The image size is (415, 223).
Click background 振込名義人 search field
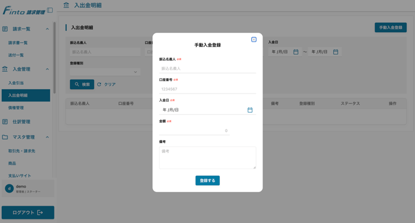(x=105, y=52)
